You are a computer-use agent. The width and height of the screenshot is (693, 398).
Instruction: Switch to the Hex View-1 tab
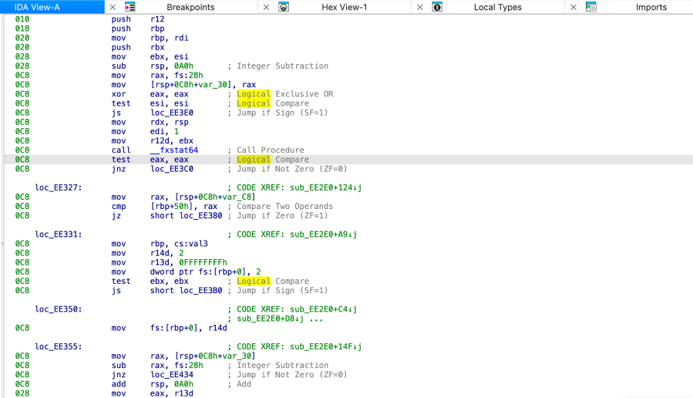[344, 7]
